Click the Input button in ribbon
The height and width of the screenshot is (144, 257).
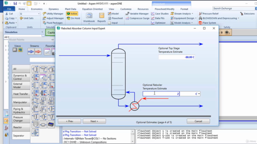tap(113, 23)
